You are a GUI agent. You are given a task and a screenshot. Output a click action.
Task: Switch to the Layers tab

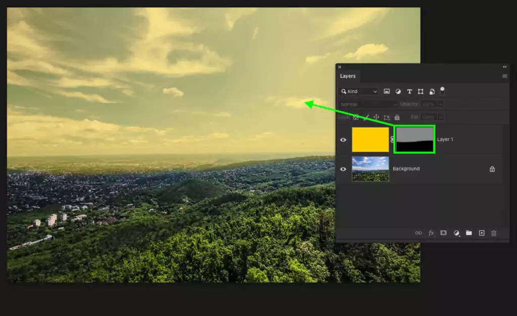tap(347, 76)
